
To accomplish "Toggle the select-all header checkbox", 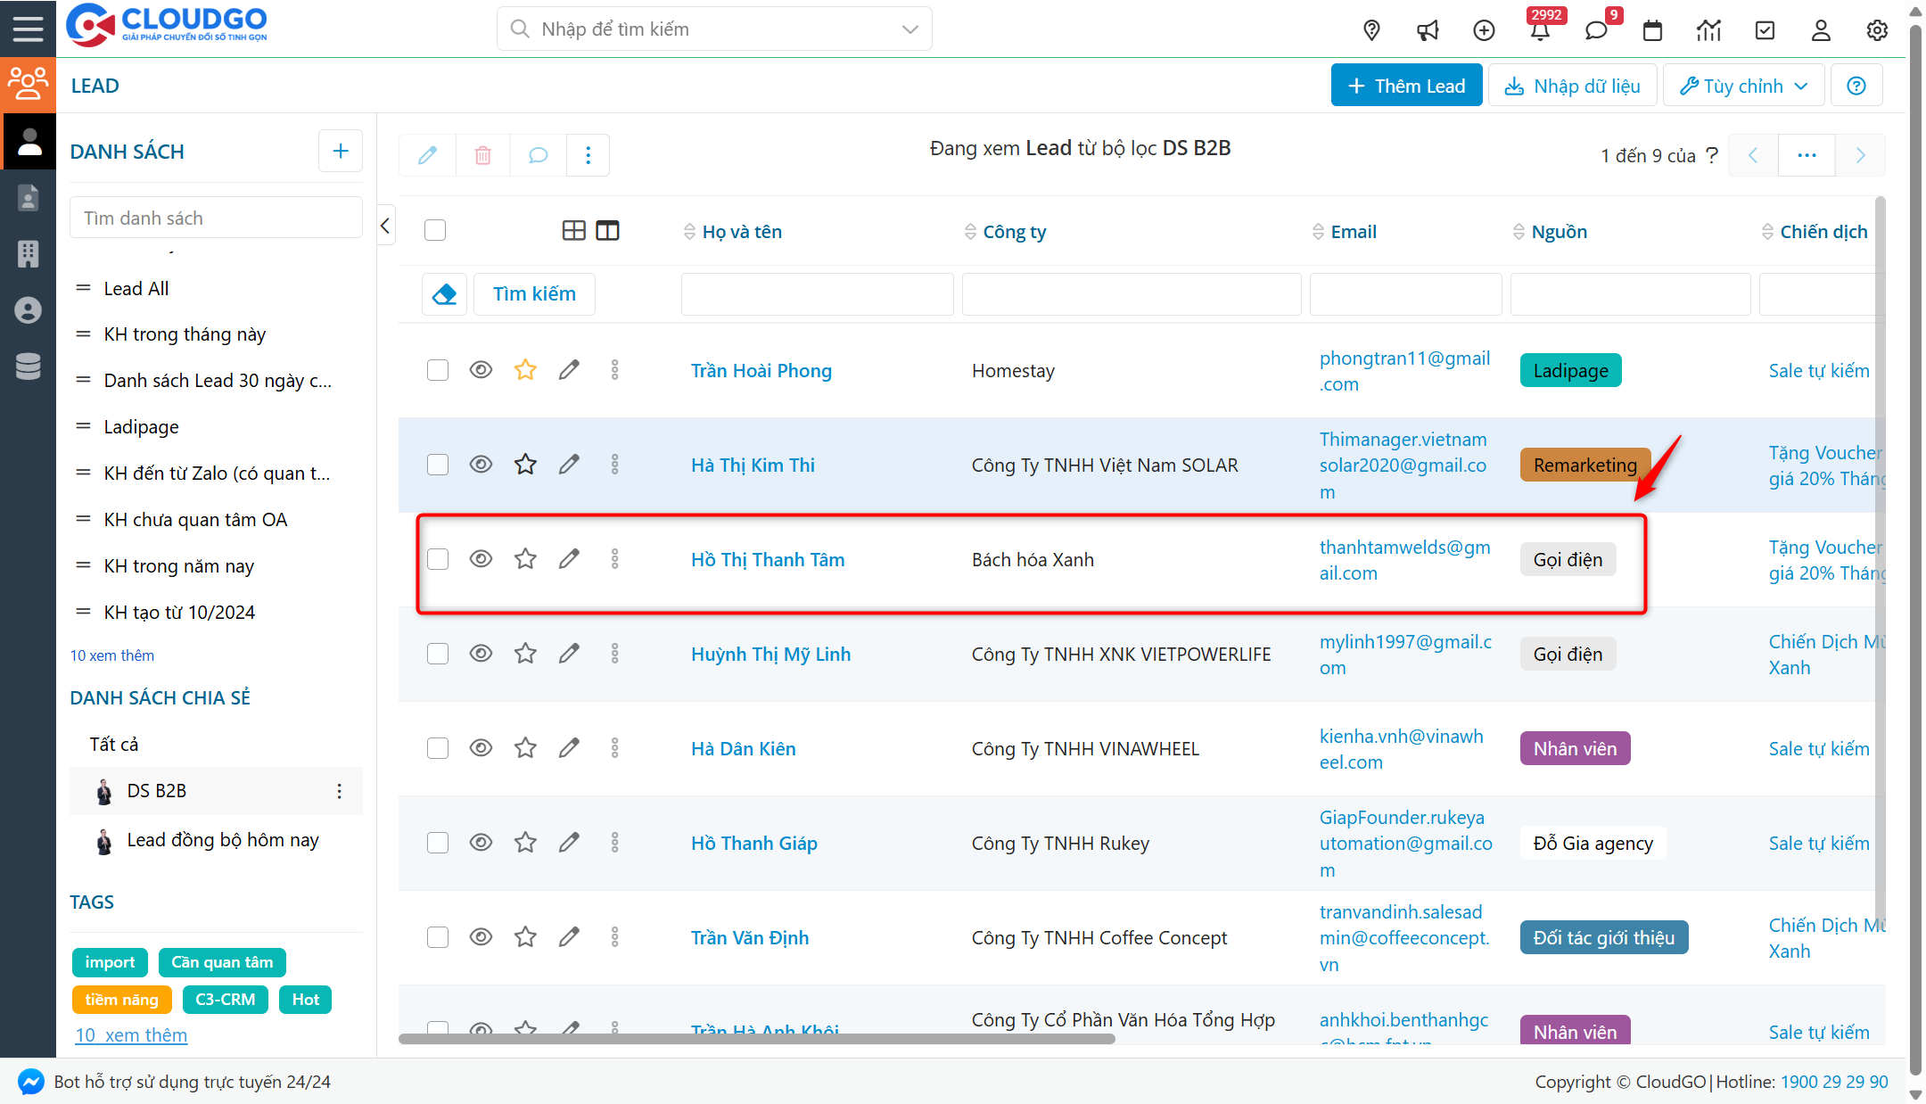I will [435, 231].
